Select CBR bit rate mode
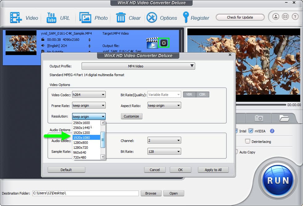 click(x=202, y=95)
